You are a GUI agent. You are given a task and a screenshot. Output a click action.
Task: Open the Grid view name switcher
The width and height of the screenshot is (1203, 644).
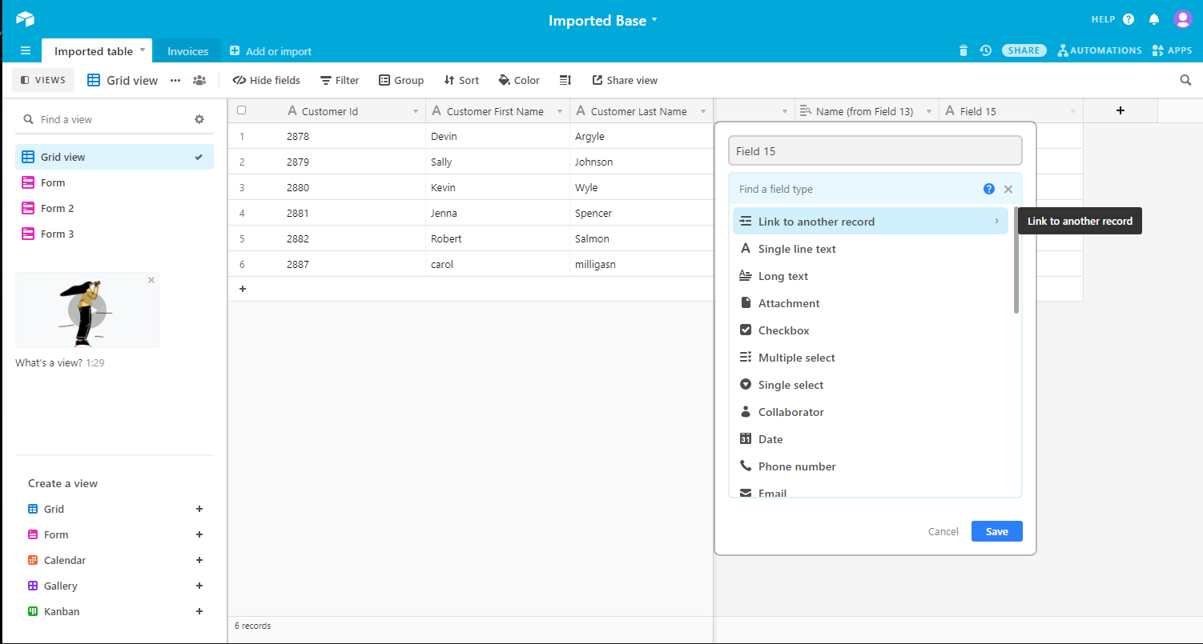coord(123,80)
